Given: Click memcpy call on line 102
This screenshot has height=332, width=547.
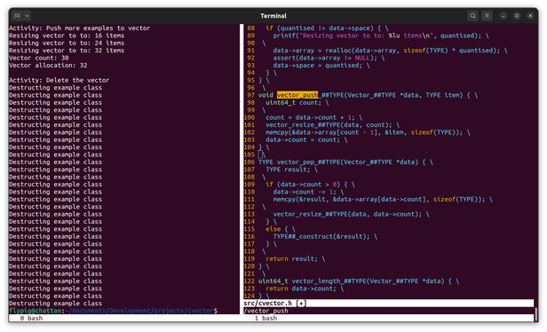Looking at the screenshot, I should [364, 132].
